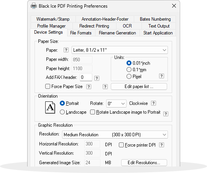Click the Paper width field
The image size is (207, 173).
82,60
